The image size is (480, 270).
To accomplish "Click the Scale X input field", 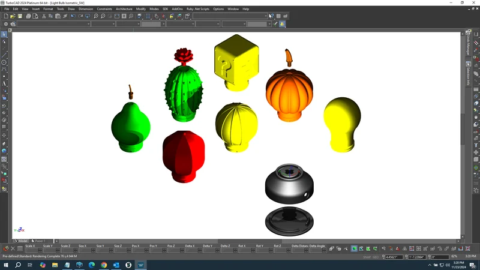I will (x=34, y=251).
